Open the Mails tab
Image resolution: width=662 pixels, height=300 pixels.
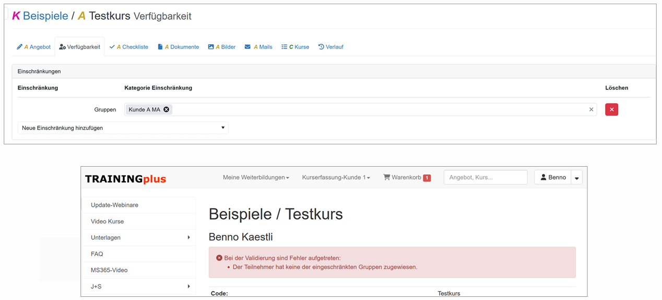[x=258, y=47]
